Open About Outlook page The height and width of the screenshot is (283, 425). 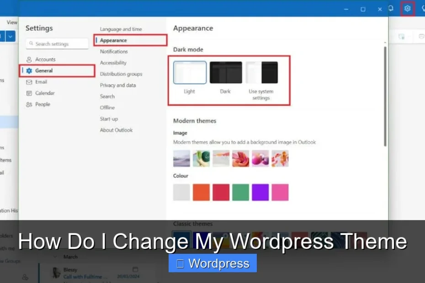[x=116, y=130]
